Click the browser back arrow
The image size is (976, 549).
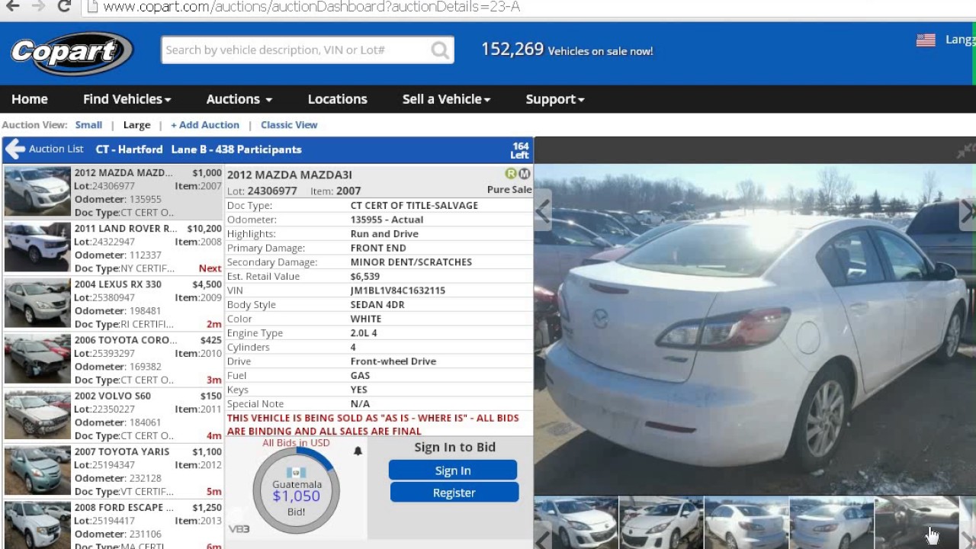pos(13,7)
